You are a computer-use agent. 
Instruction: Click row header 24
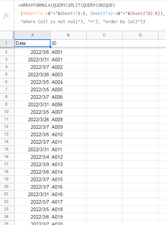pyautogui.click(x=7, y=217)
